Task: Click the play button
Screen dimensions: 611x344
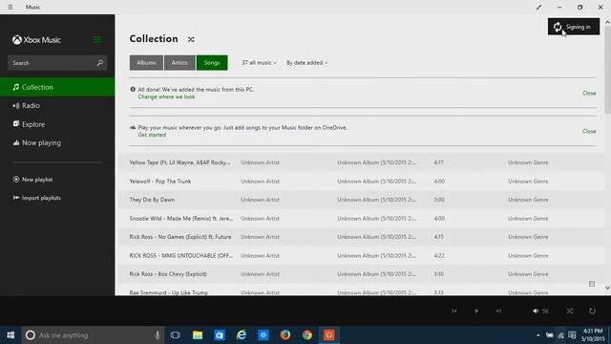Action: pyautogui.click(x=476, y=311)
